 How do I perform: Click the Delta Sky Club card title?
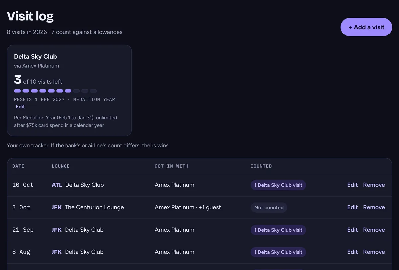(35, 57)
